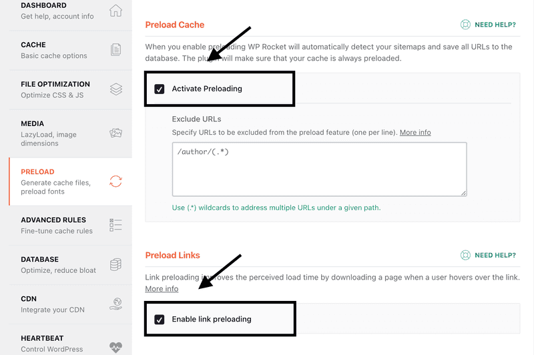Click the Heartbeat heart icon
Viewport: 534px width, 355px height.
(x=115, y=347)
